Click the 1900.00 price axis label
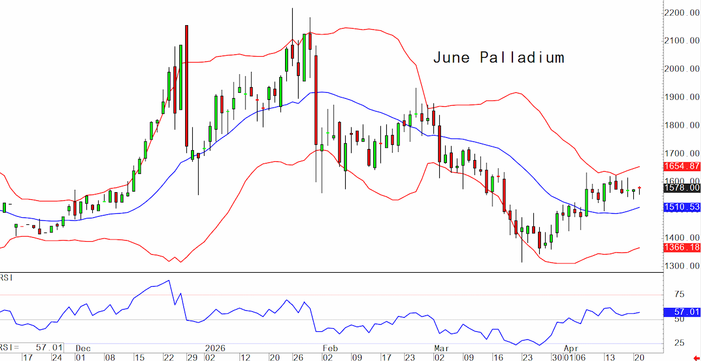 682,97
